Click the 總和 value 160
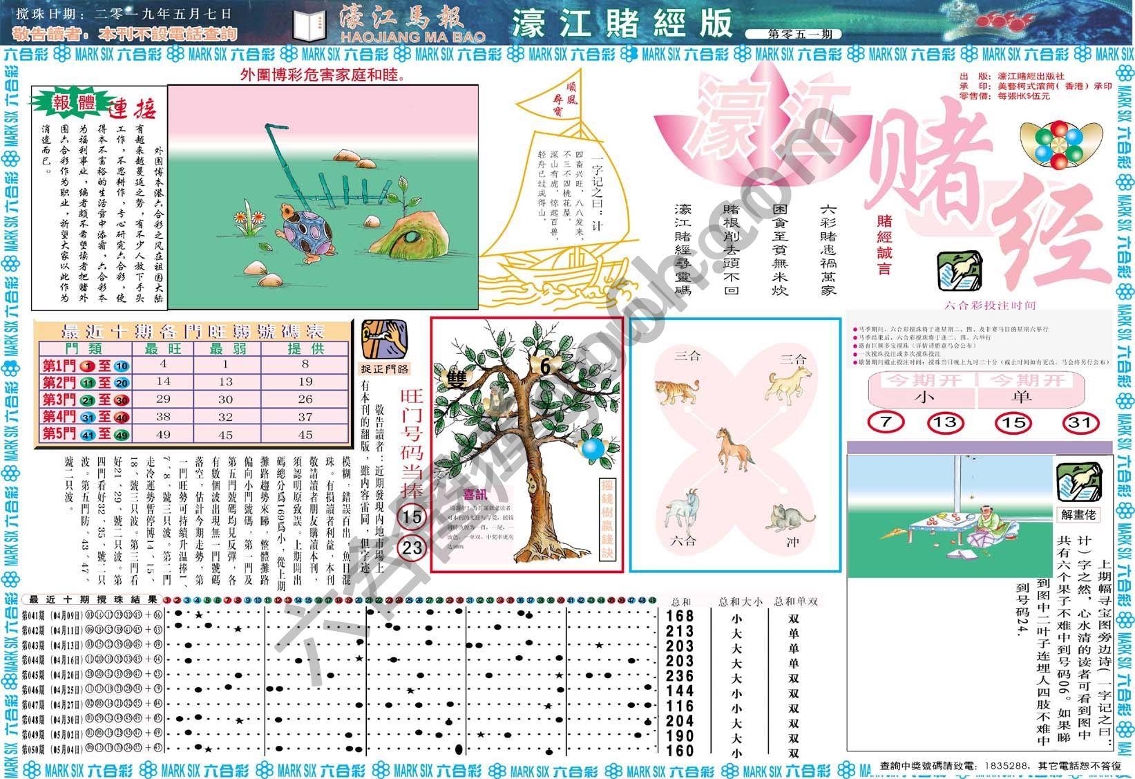1135x779 pixels. [680, 751]
